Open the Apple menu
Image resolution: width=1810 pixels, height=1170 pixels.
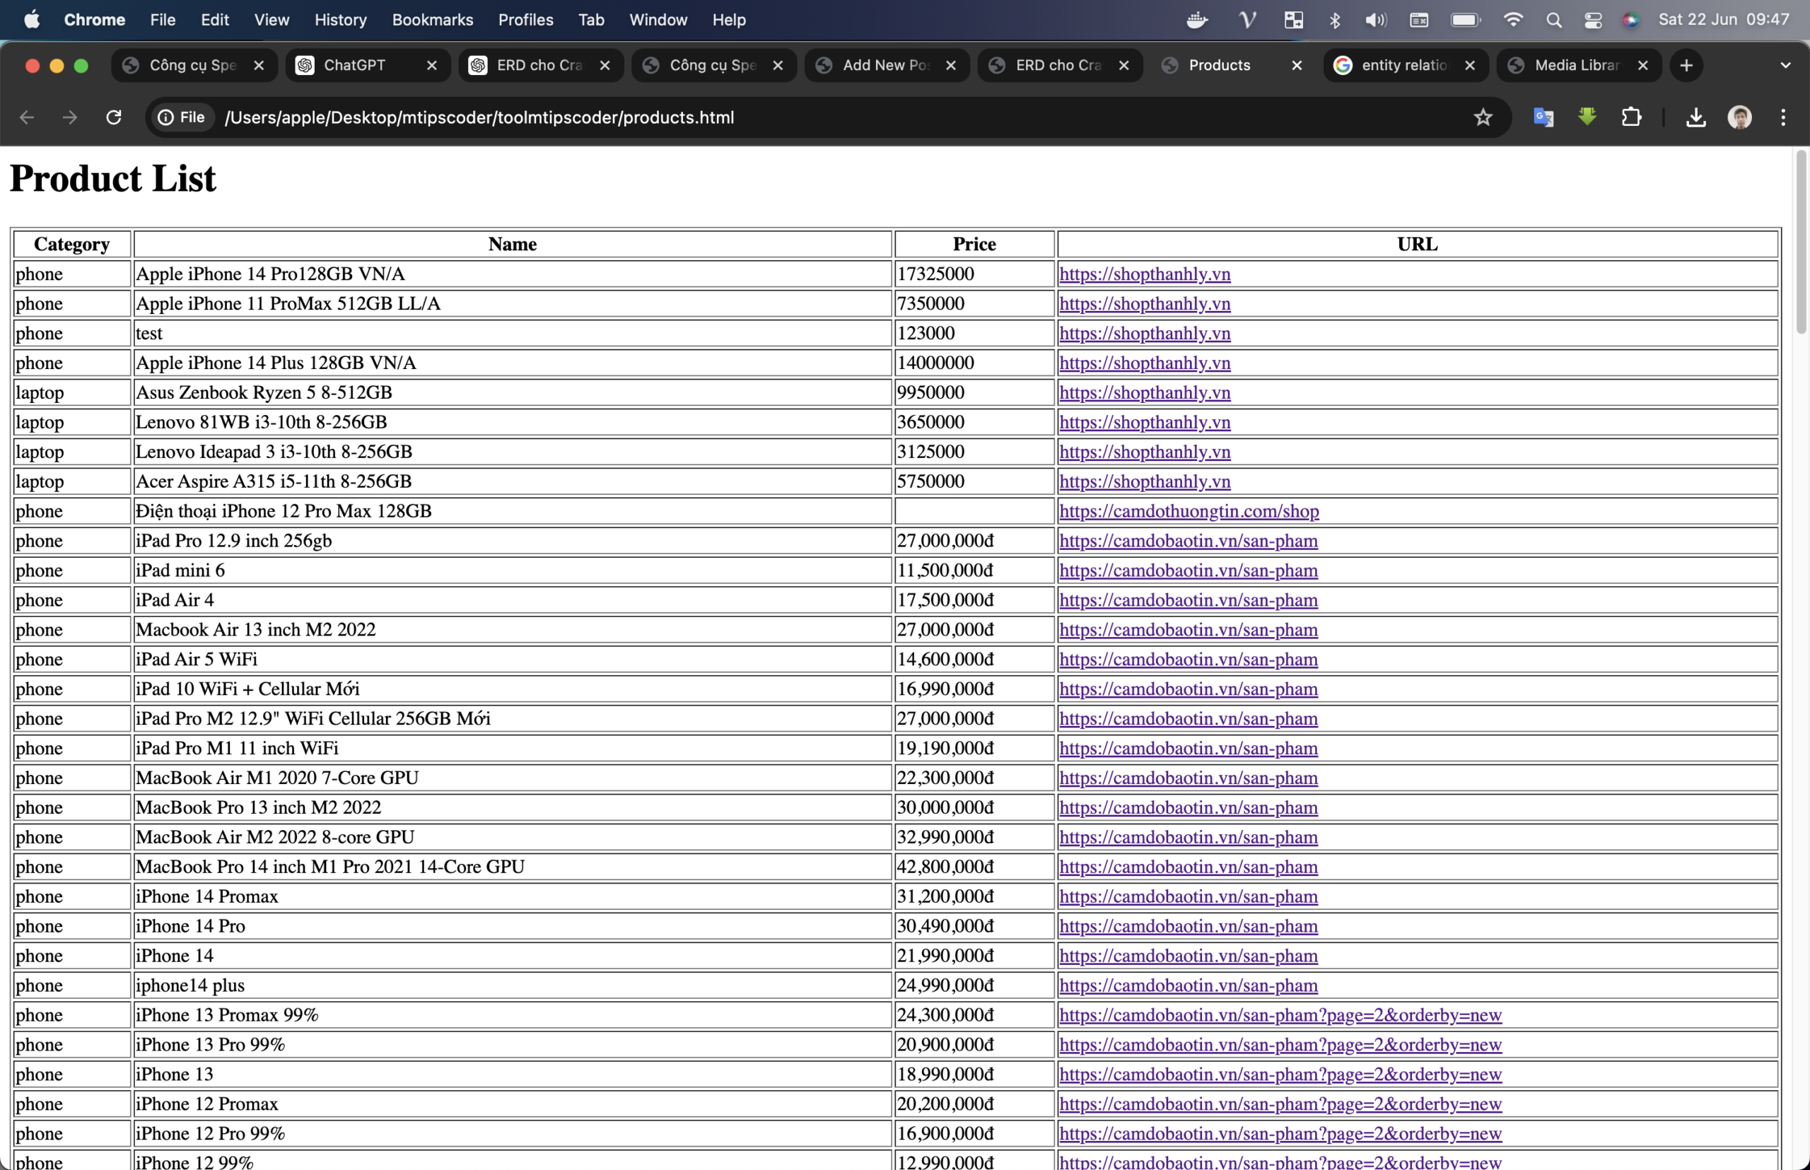coord(32,20)
